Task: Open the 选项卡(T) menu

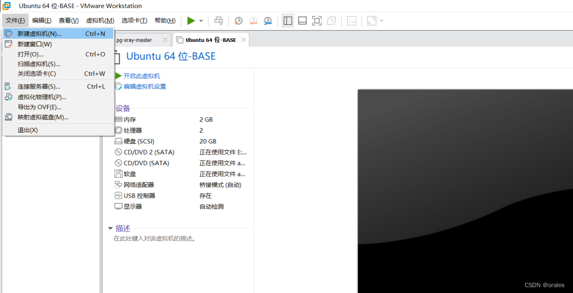Action: coord(134,21)
